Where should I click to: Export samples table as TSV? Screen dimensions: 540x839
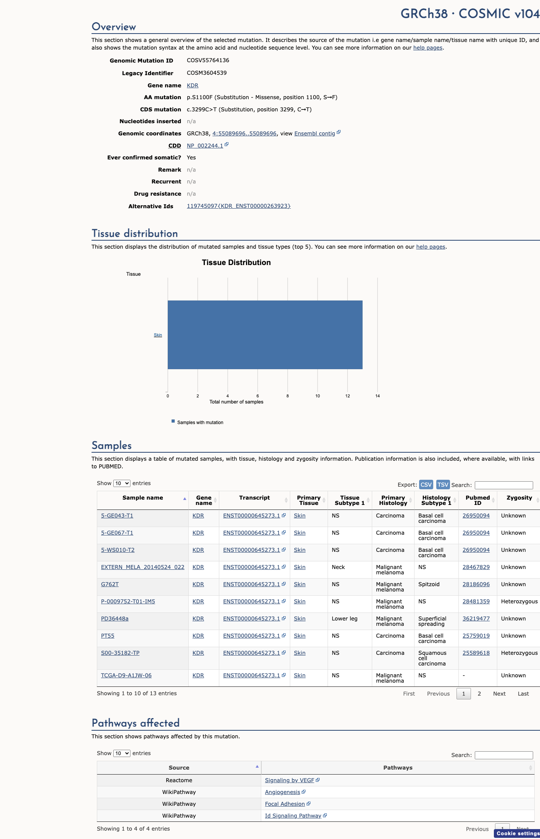click(x=443, y=484)
